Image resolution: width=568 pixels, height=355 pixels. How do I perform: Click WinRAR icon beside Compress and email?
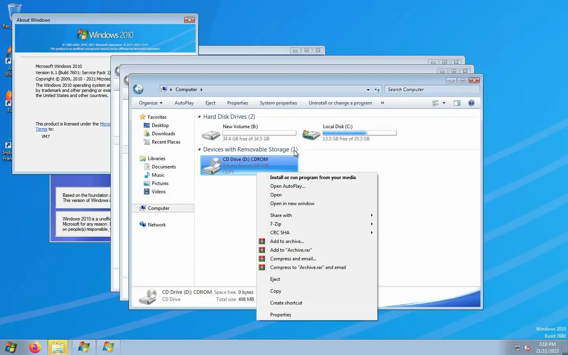pos(262,259)
